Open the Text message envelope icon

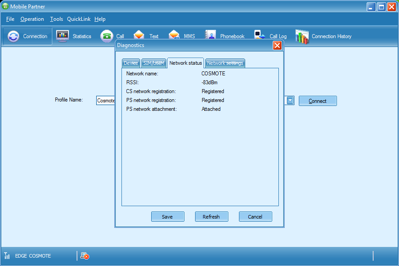[139, 35]
